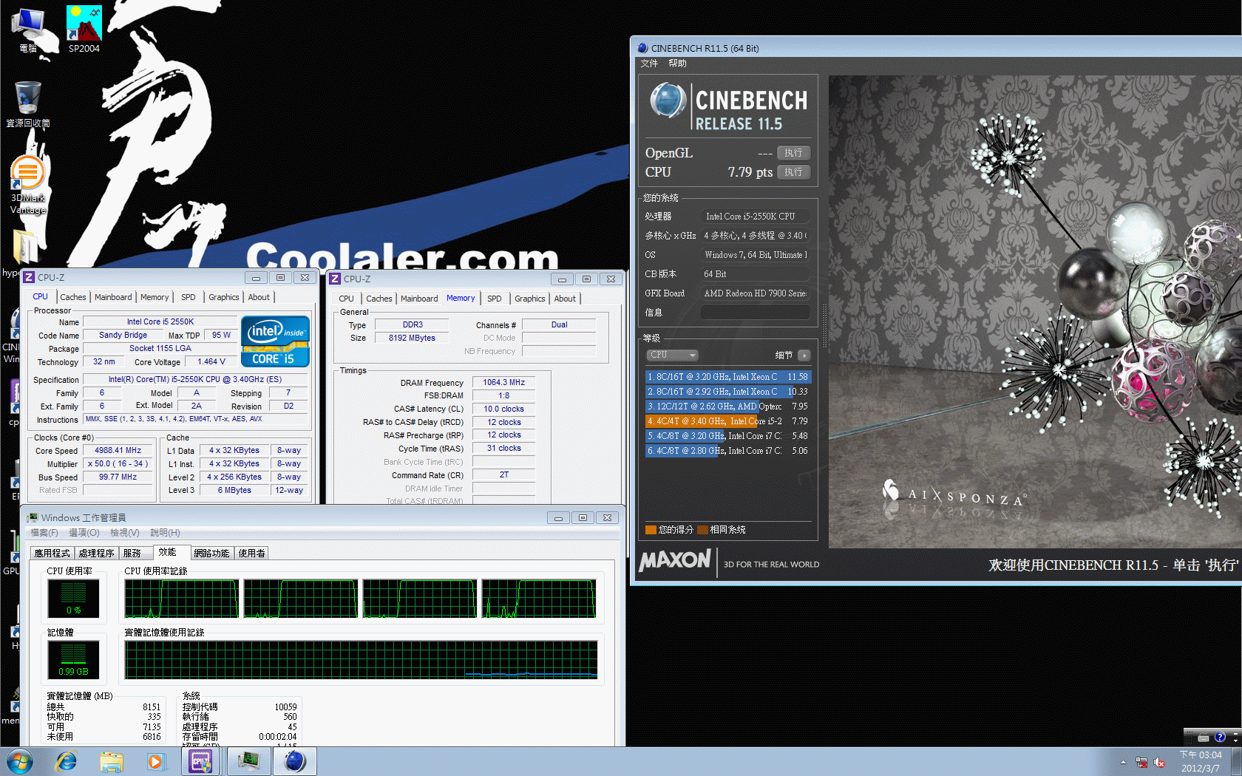
Task: Click the Show Desktop button at taskbar end
Action: (1237, 762)
